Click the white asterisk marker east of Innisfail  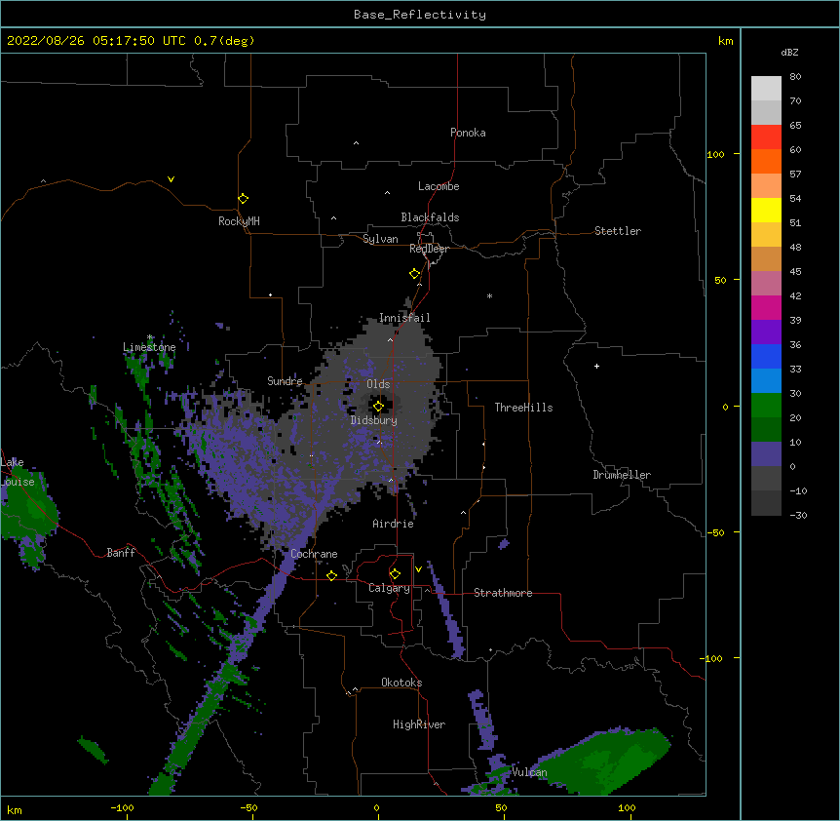point(489,296)
